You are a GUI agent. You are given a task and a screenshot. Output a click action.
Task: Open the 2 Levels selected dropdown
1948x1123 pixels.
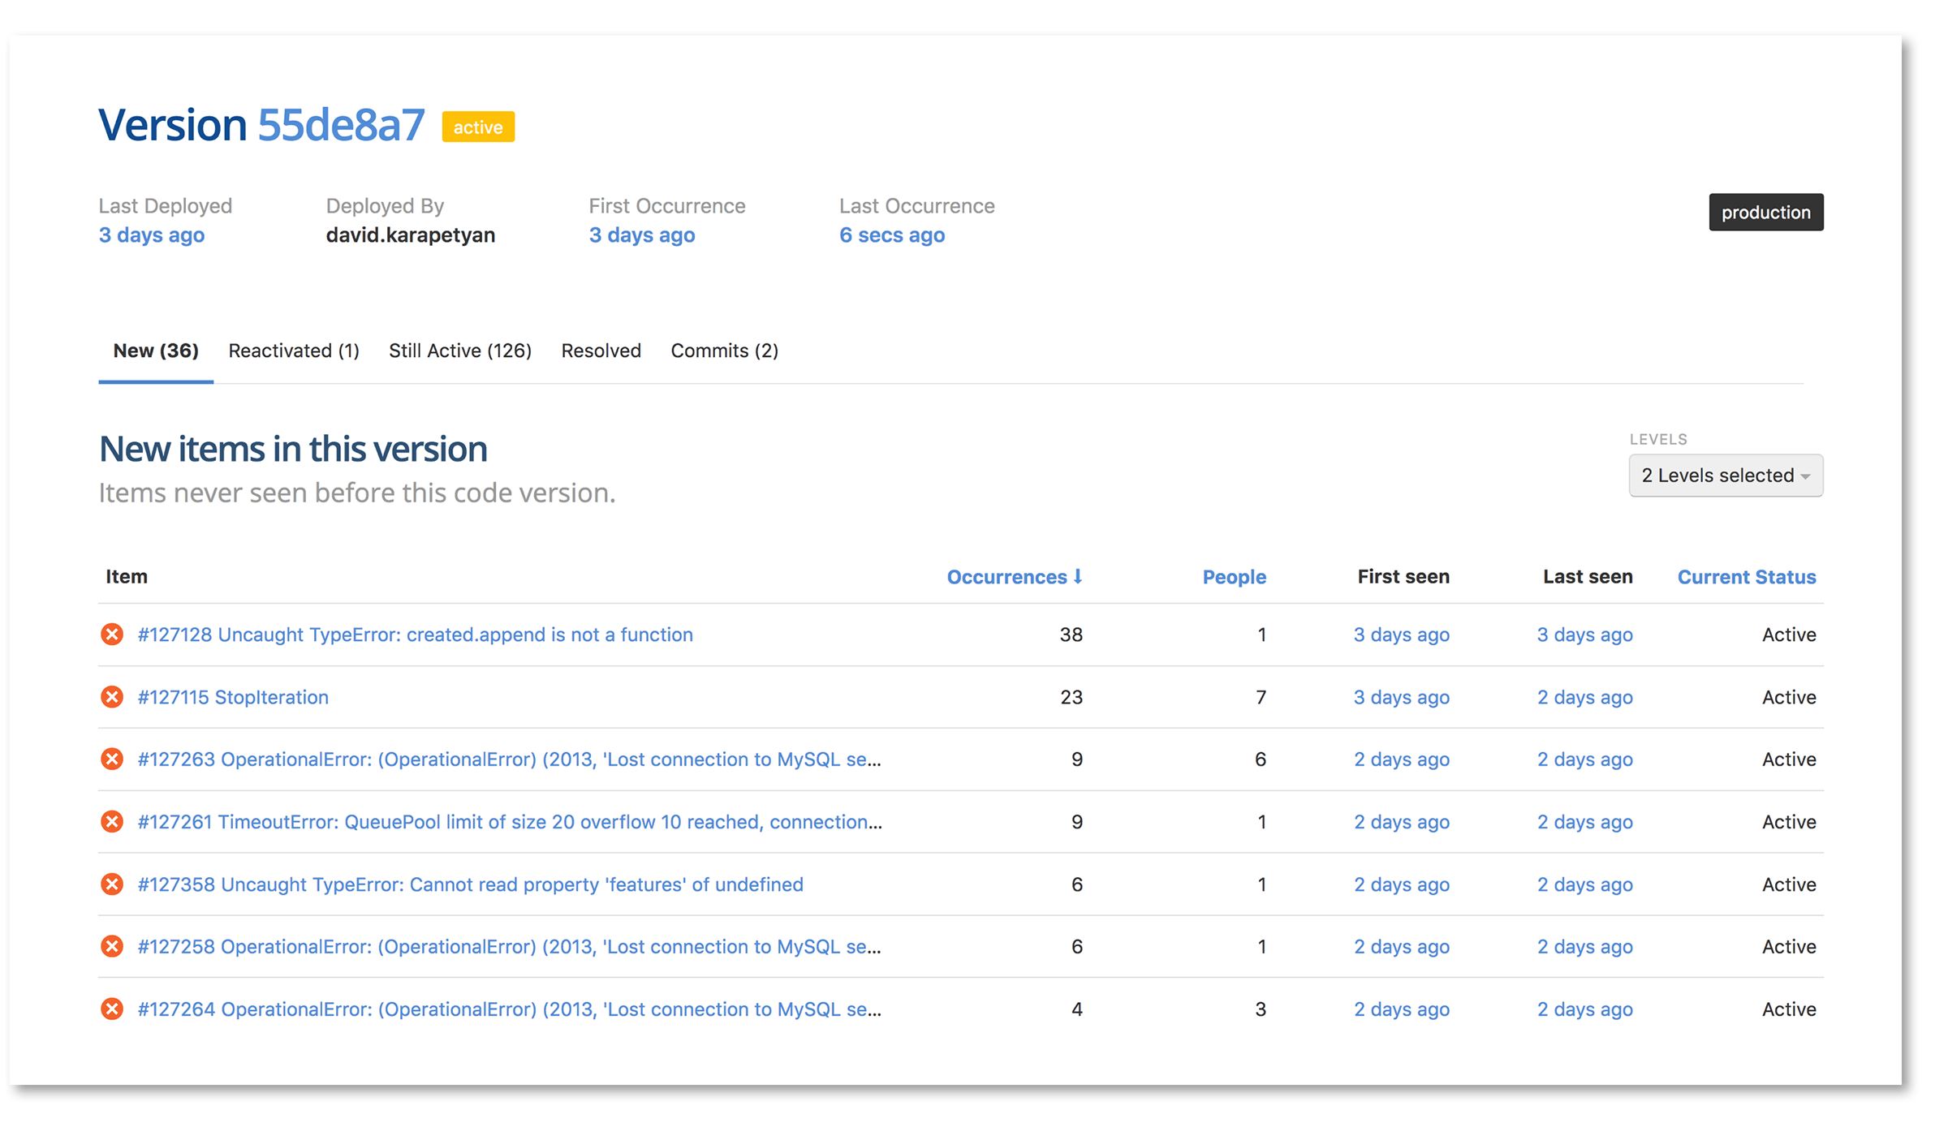[1726, 475]
